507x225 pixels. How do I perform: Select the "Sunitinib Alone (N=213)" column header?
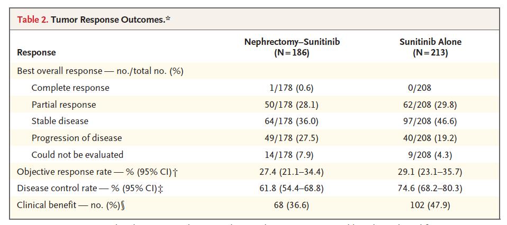(430, 47)
